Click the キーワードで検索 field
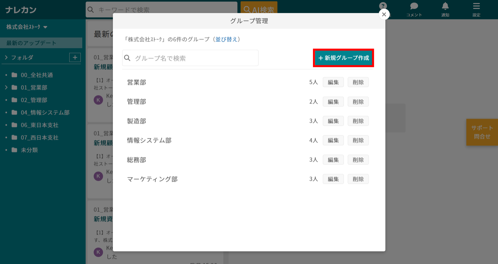This screenshot has width=498, height=264. [x=161, y=10]
